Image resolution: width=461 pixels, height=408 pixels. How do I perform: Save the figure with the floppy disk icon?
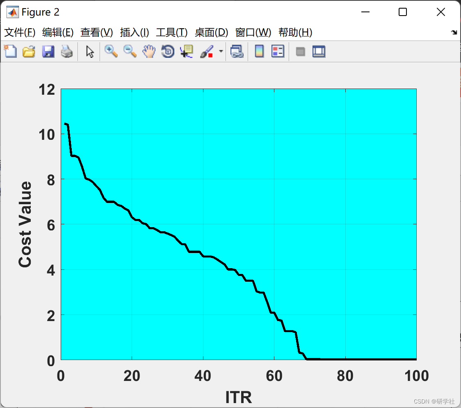[48, 51]
